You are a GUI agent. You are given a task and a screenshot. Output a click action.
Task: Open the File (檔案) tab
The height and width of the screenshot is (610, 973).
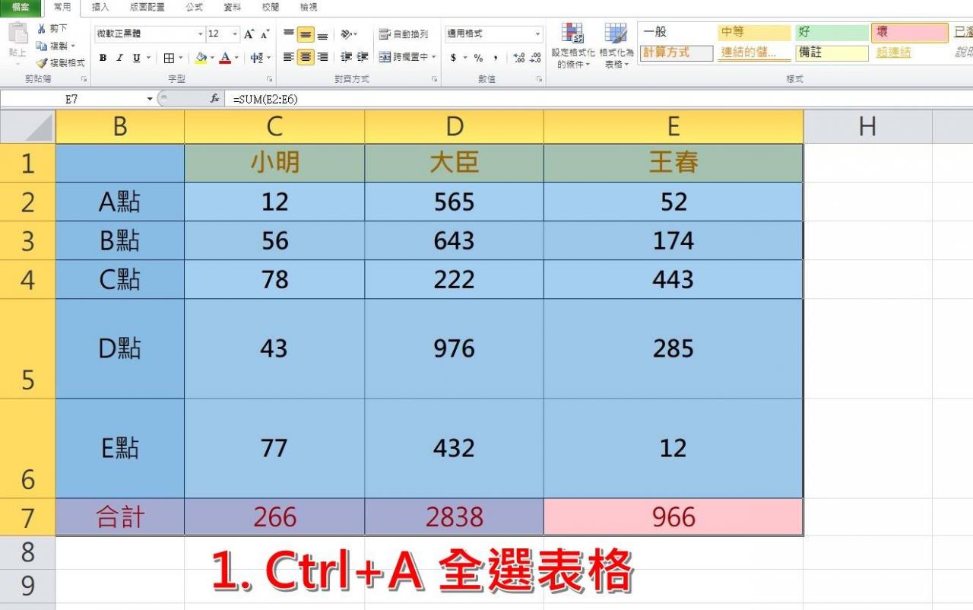[x=21, y=7]
